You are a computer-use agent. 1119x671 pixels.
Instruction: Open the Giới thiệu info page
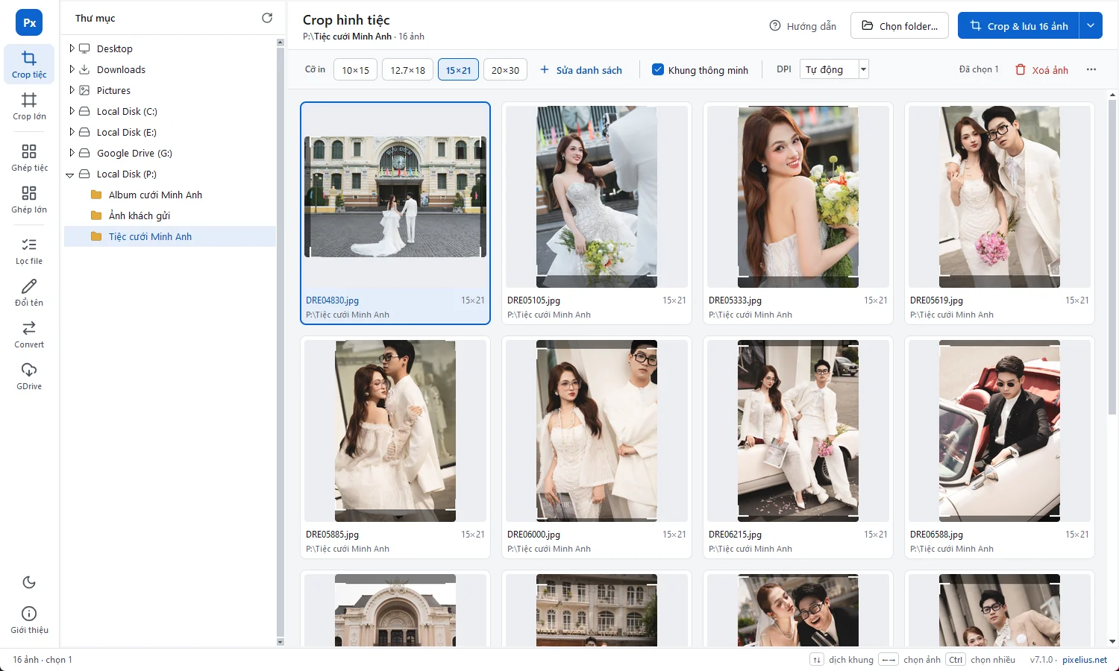pos(29,620)
